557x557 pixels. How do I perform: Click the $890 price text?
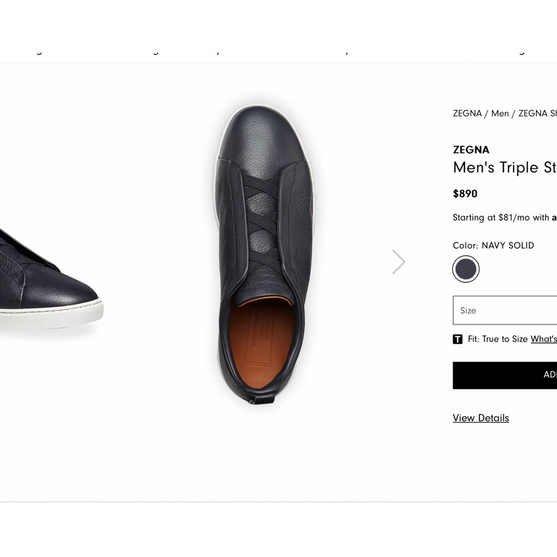tap(465, 193)
